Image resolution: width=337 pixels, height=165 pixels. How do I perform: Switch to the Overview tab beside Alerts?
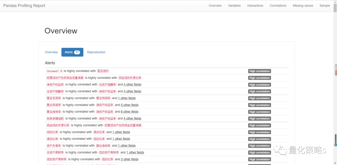click(x=51, y=52)
